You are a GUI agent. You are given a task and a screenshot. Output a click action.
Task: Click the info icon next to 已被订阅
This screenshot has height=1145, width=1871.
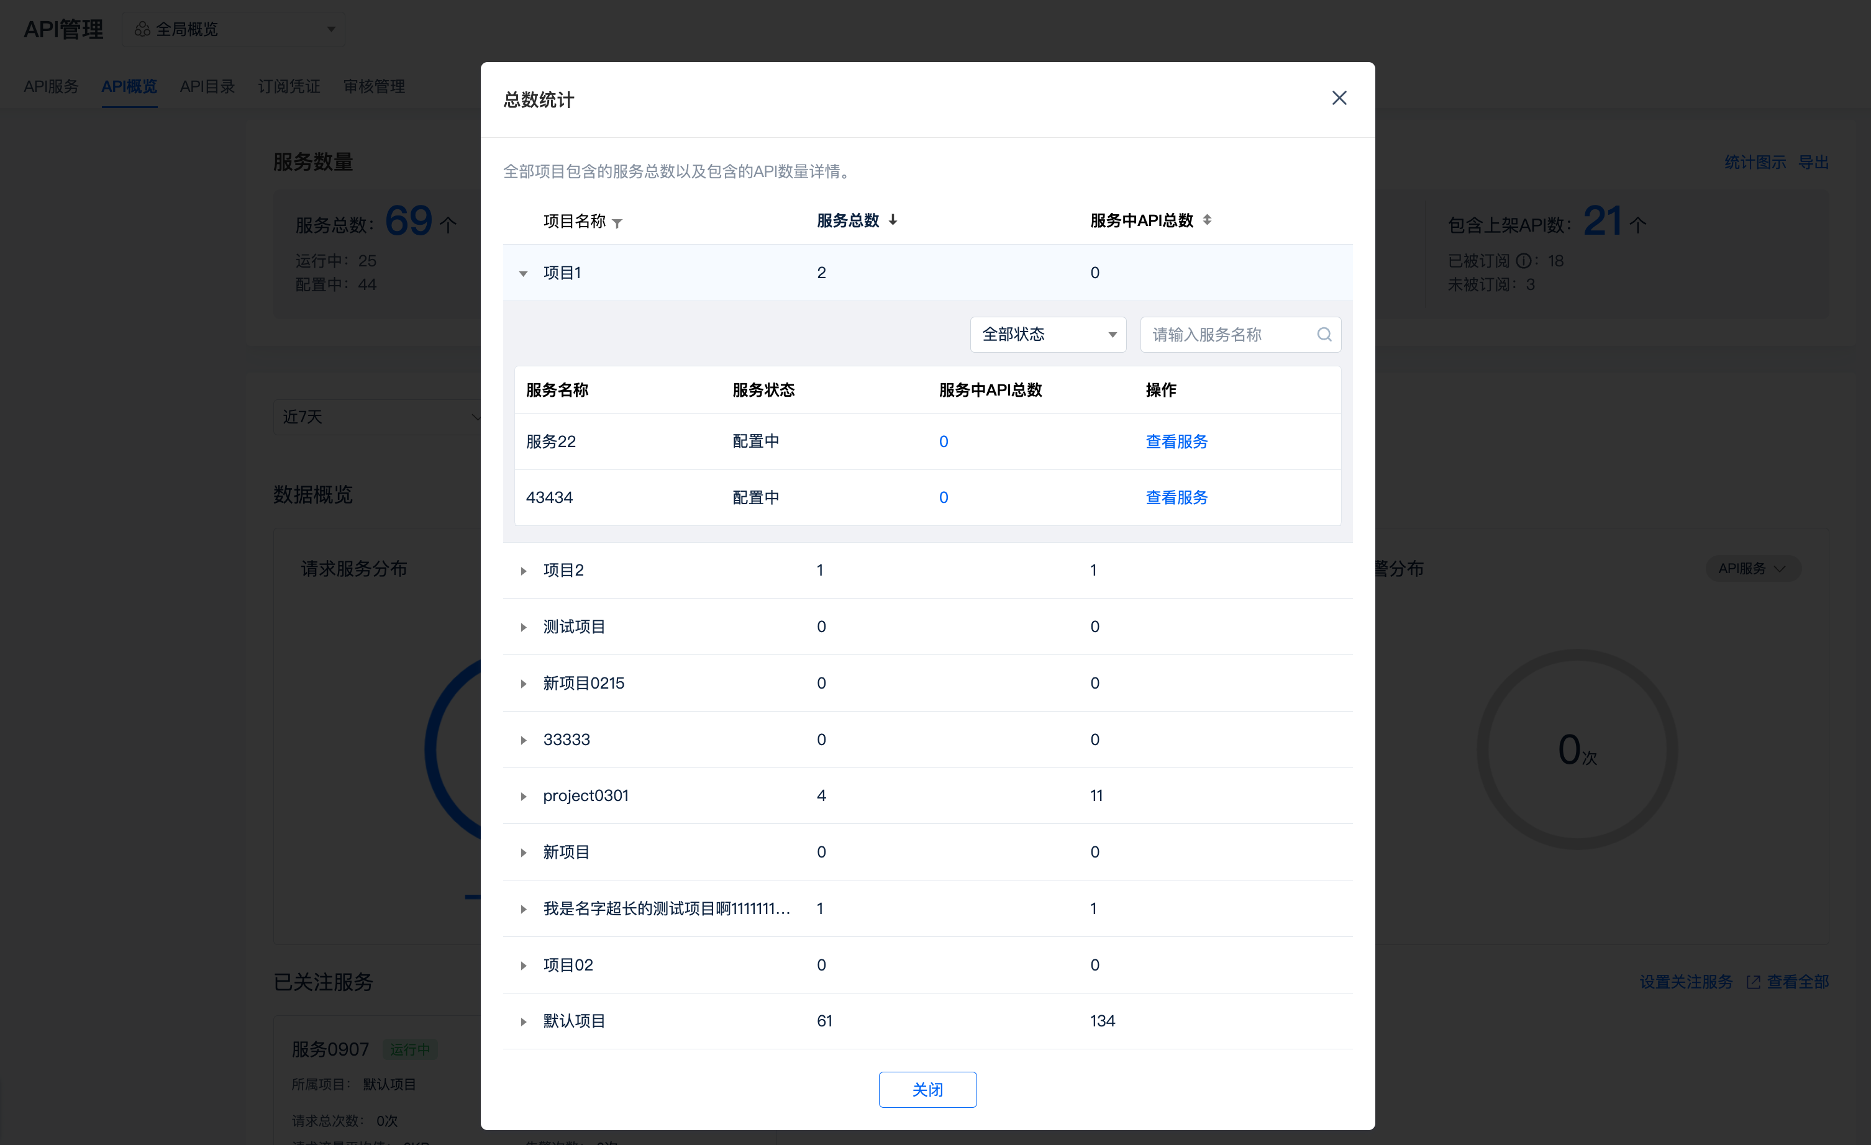click(x=1523, y=261)
